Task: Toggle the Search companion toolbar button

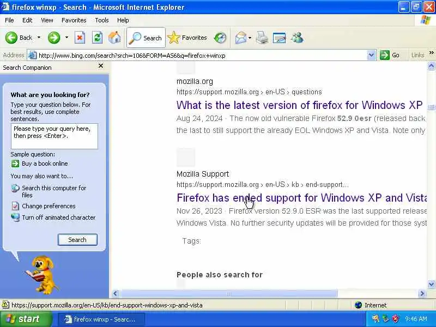Action: (x=146, y=38)
